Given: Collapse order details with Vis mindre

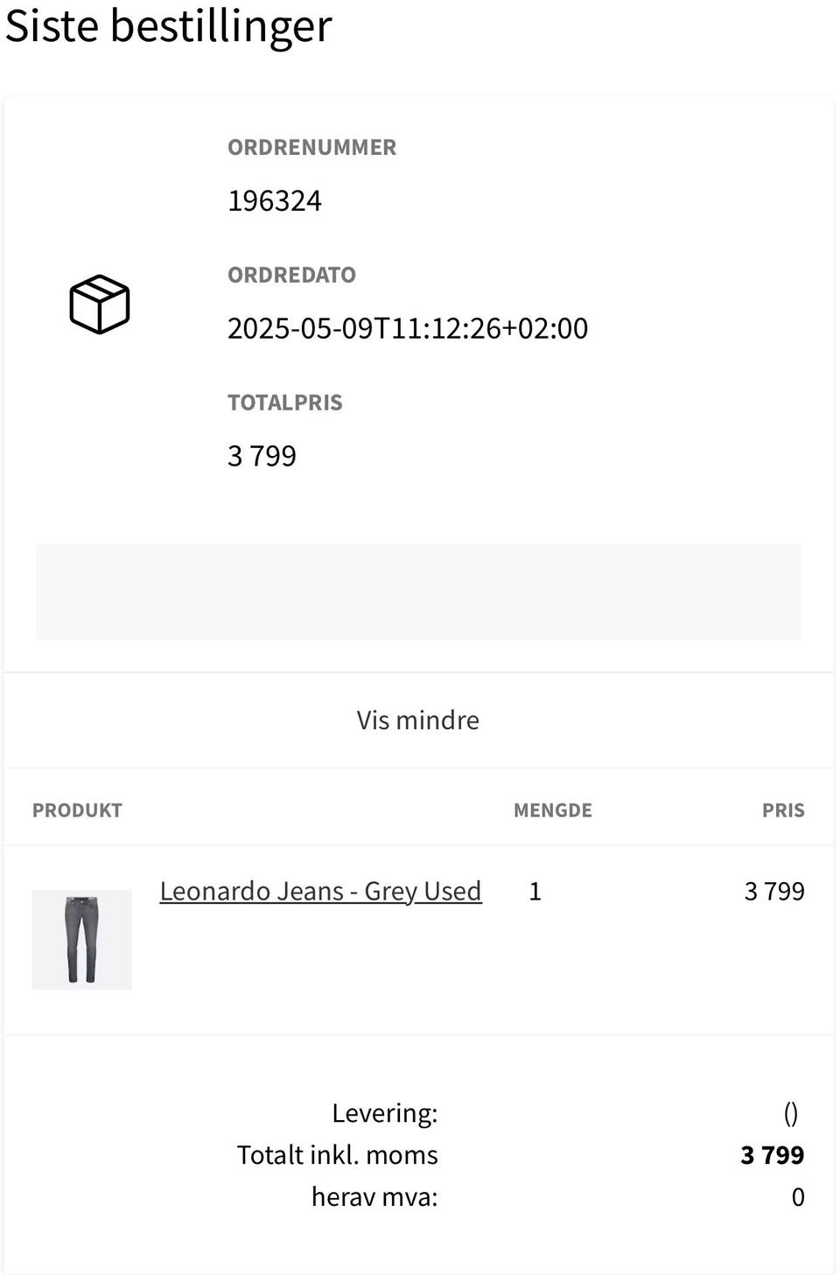Looking at the screenshot, I should tap(417, 720).
